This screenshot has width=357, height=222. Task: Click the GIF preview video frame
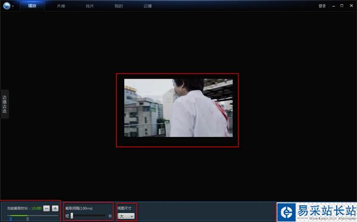178,108
